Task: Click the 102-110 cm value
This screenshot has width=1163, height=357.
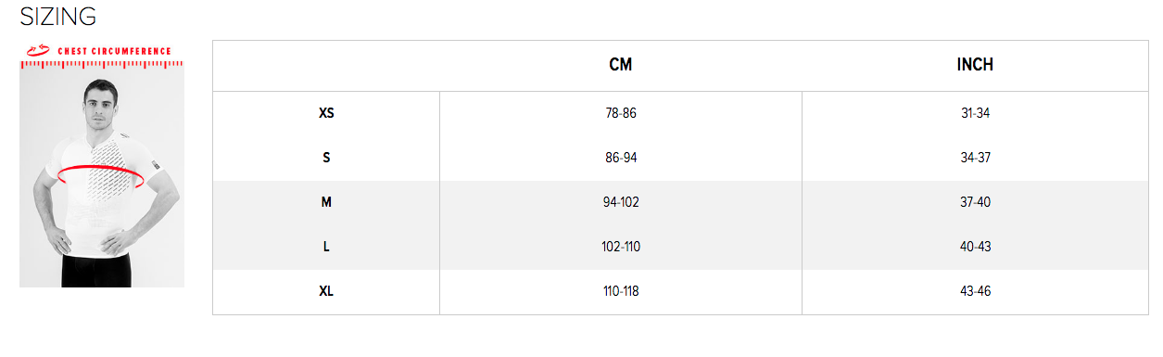Action: (621, 247)
